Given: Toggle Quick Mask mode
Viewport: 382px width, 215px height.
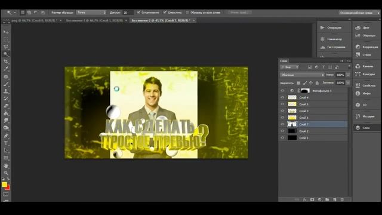Looking at the screenshot, I should [6, 194].
